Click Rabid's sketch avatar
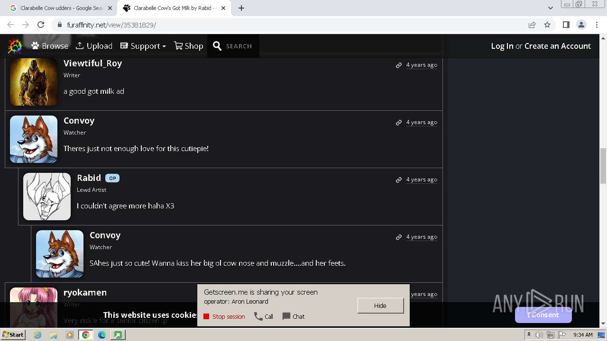The image size is (607, 341). pos(46,197)
